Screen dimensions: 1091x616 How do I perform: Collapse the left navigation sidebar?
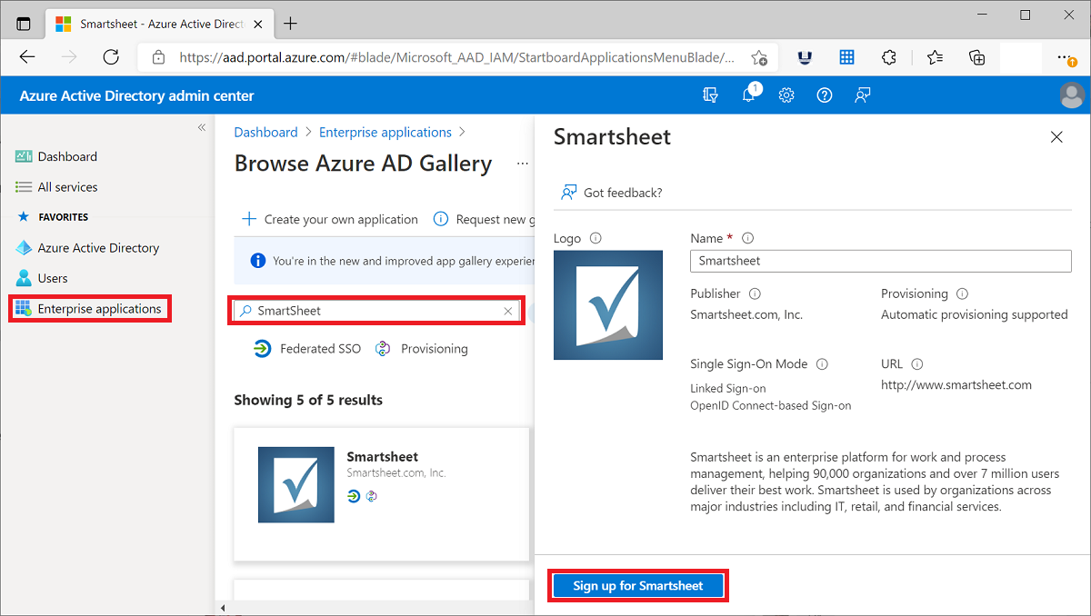(202, 128)
